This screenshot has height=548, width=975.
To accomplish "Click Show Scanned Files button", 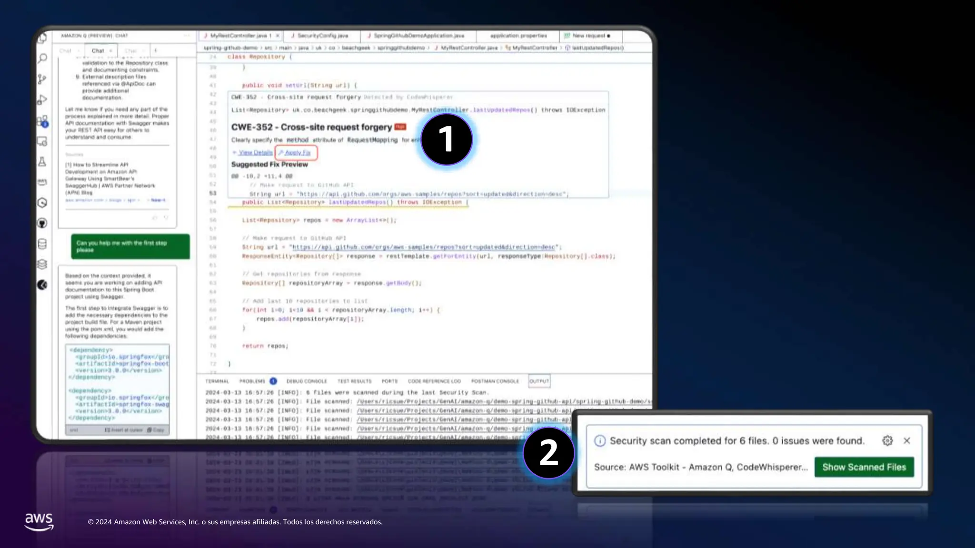I will pos(864,467).
